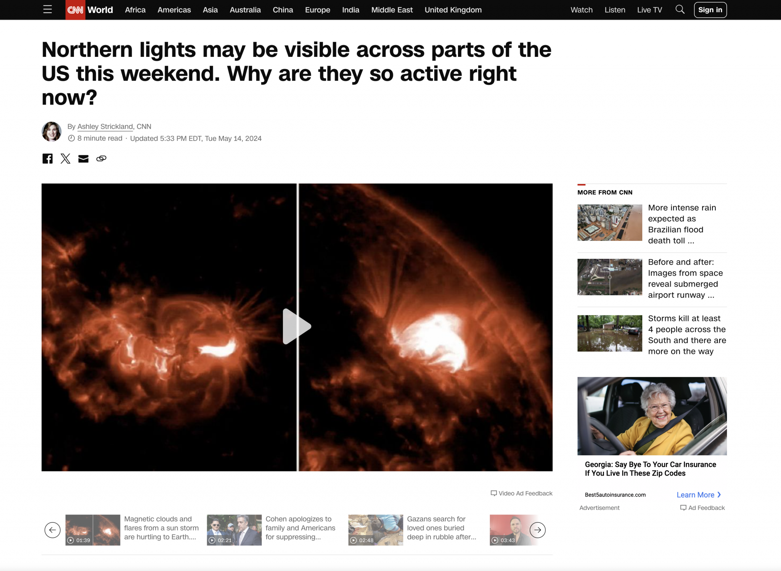781x571 pixels.
Task: Copy article link icon
Action: click(x=101, y=158)
